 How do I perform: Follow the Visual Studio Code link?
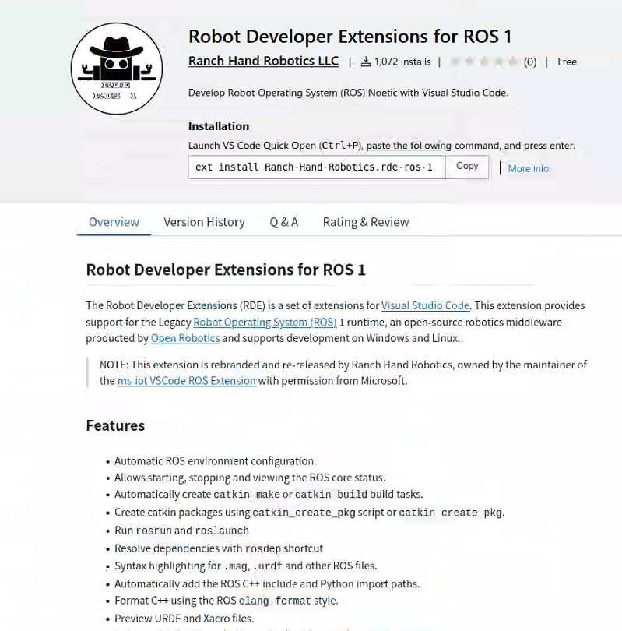click(425, 305)
